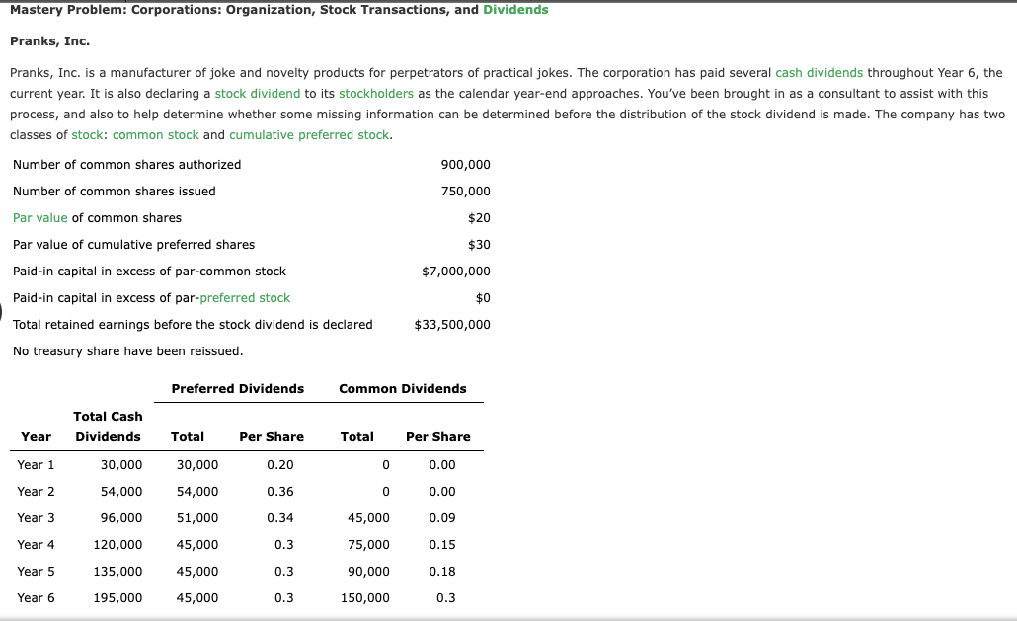
Task: Select the Year 6 table row
Action: click(x=37, y=597)
